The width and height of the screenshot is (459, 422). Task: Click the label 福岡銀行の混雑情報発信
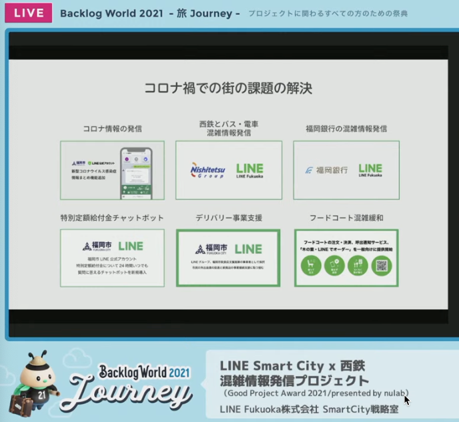[x=346, y=129]
